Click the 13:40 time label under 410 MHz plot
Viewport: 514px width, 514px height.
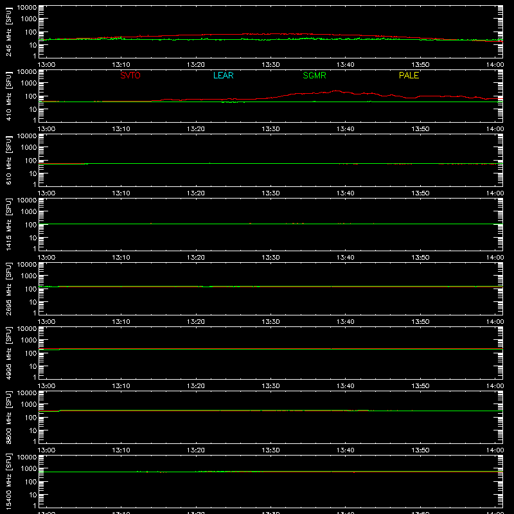[346, 129]
